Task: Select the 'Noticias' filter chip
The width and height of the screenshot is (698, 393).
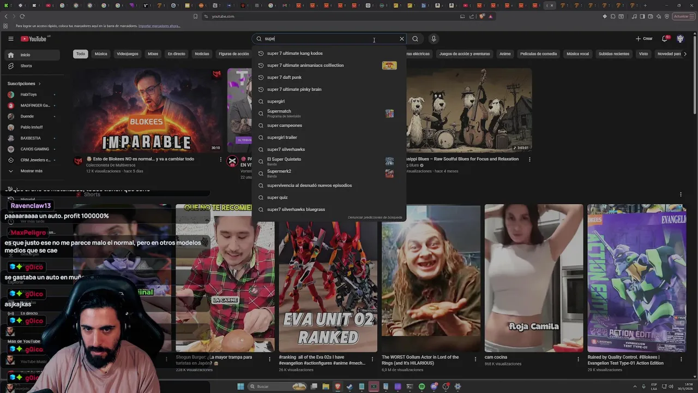Action: coord(202,54)
